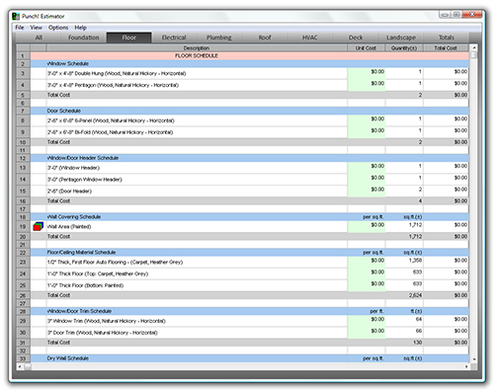This screenshot has width=494, height=390.
Task: Select the Wall Covering Schedule heading
Action: [x=74, y=217]
